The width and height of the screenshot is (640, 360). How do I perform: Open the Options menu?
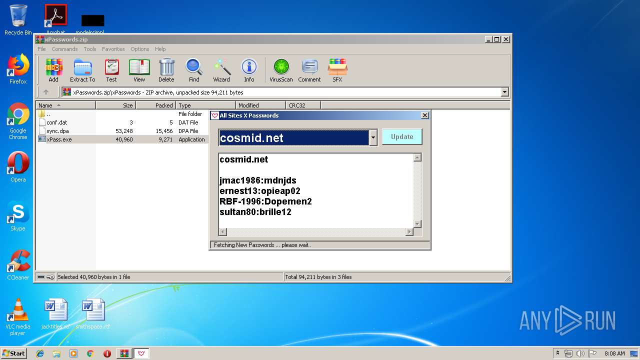pos(140,49)
